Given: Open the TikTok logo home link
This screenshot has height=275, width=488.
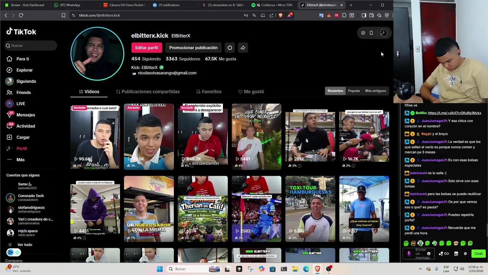Looking at the screenshot, I should [x=21, y=32].
